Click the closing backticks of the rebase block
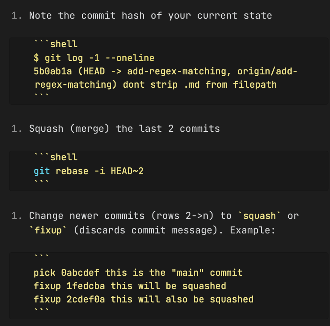The width and height of the screenshot is (330, 326). 41,181
